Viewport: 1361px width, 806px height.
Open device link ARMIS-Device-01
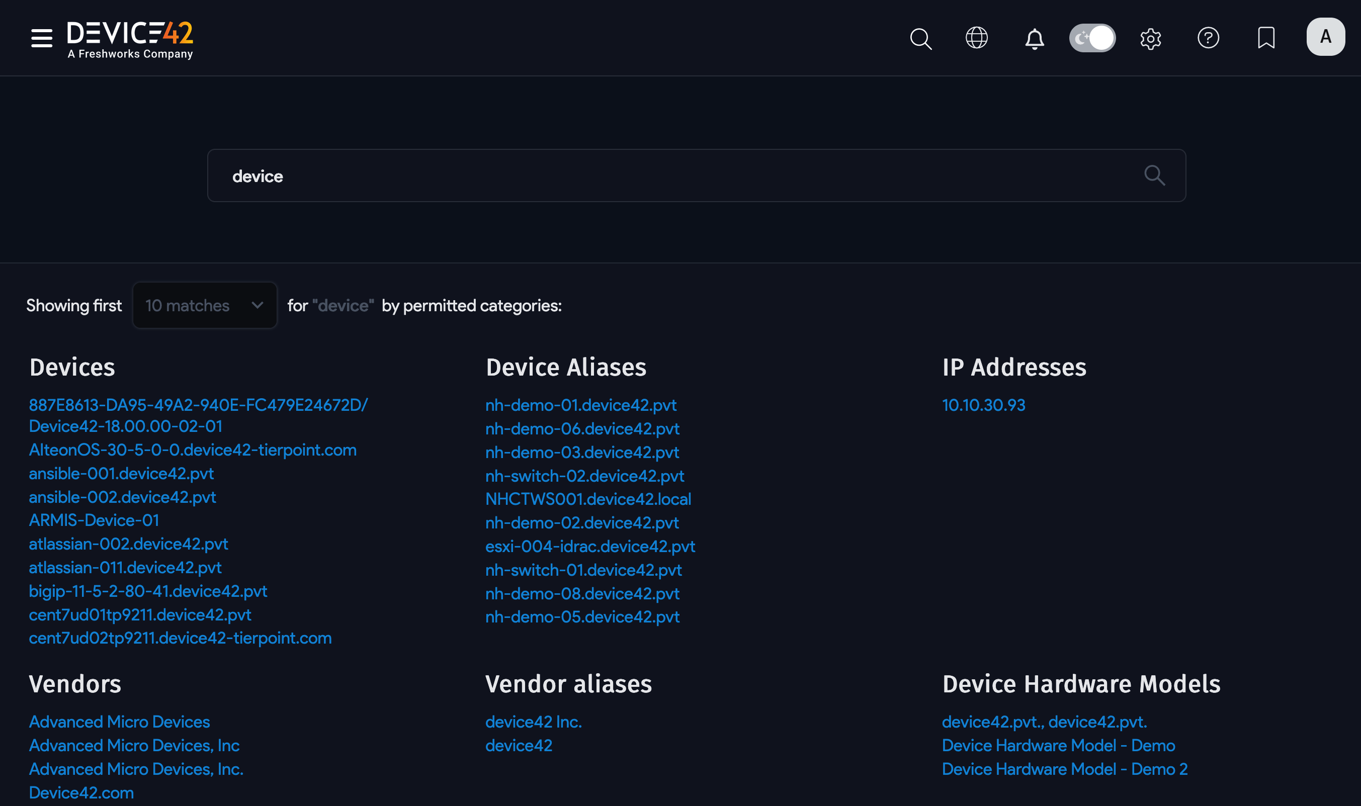click(x=94, y=520)
